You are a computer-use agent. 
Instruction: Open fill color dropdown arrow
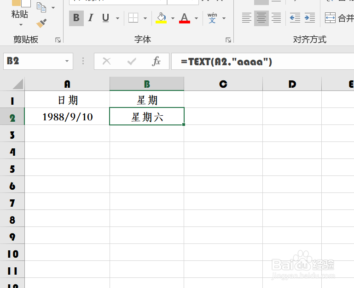[173, 18]
